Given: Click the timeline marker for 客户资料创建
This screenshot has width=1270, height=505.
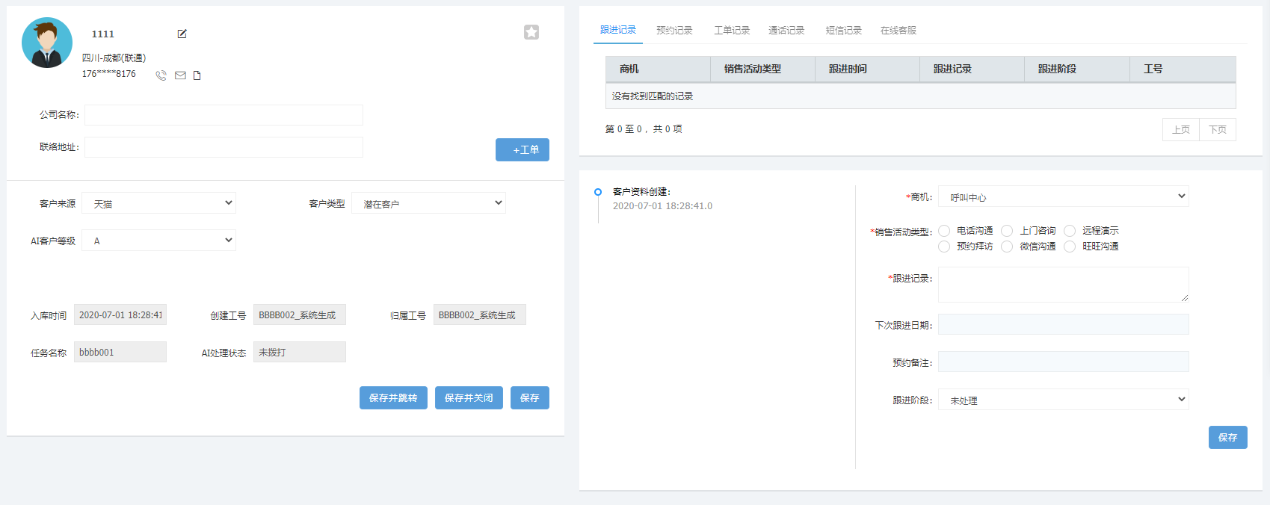Looking at the screenshot, I should coord(598,192).
